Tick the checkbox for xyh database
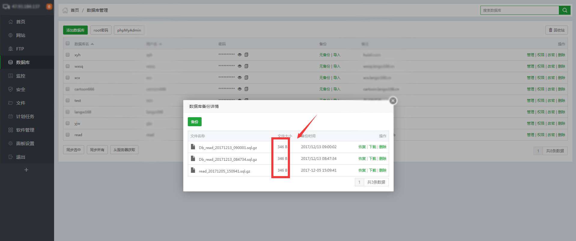Screen dimensions: 576x241 coord(68,55)
